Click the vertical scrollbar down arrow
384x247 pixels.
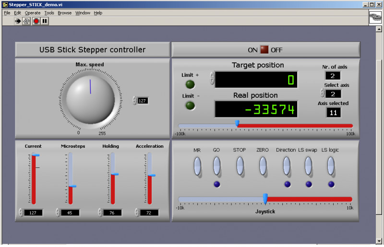pos(379,241)
